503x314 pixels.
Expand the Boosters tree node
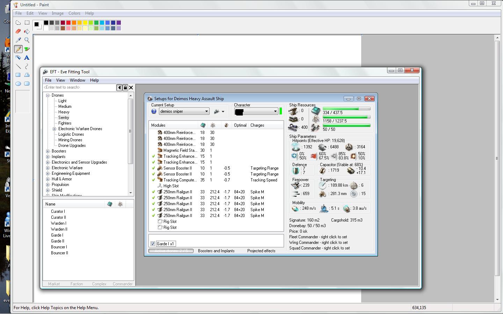click(x=48, y=151)
